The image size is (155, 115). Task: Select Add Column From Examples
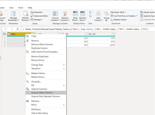pos(46,52)
